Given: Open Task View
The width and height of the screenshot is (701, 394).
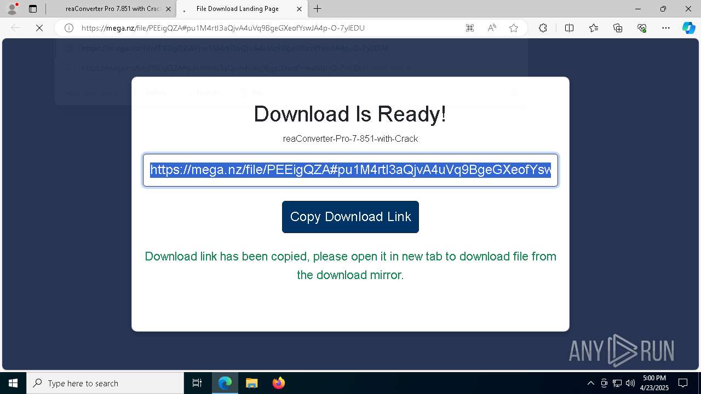Looking at the screenshot, I should (x=197, y=383).
